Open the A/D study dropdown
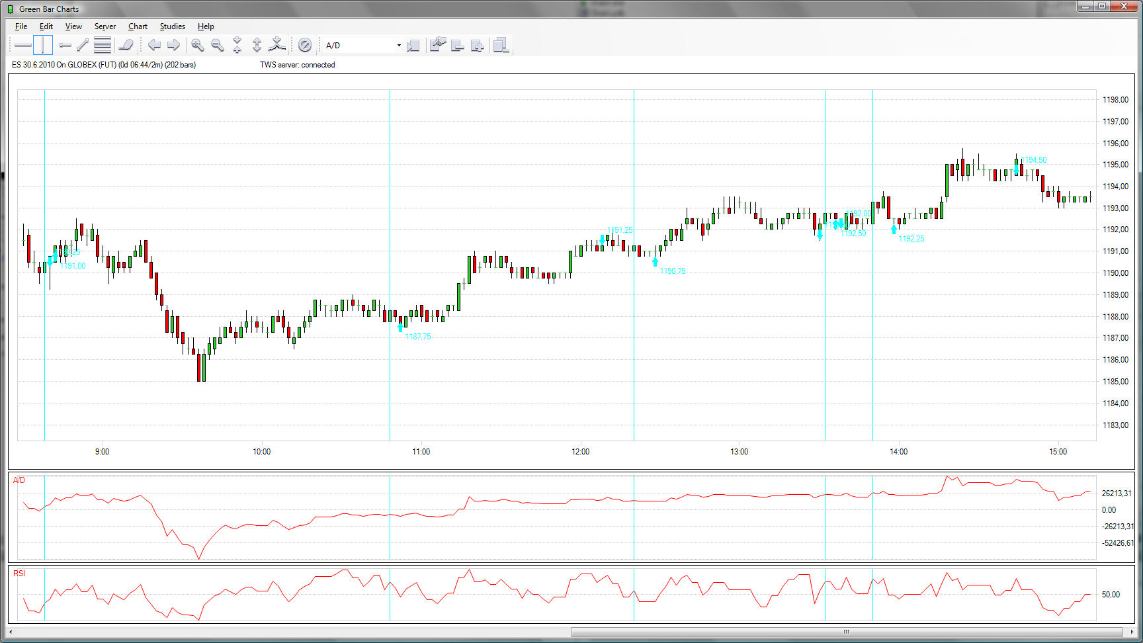Viewport: 1143px width, 643px height. [x=398, y=46]
